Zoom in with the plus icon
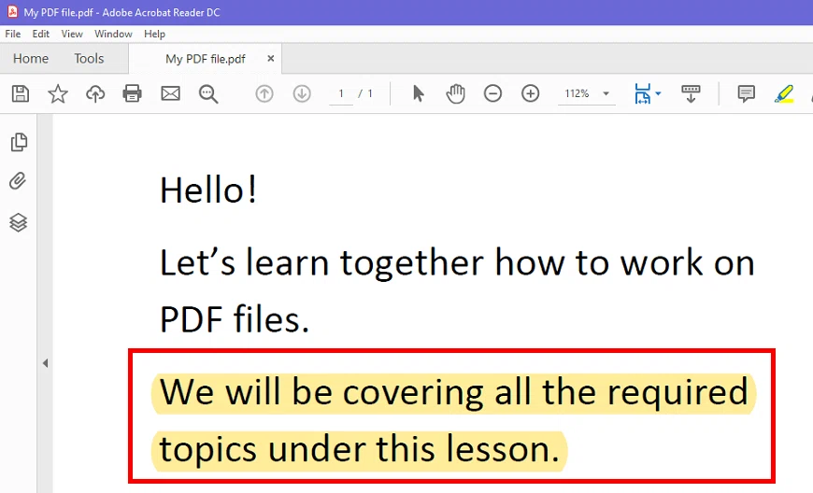813x493 pixels. click(x=531, y=93)
